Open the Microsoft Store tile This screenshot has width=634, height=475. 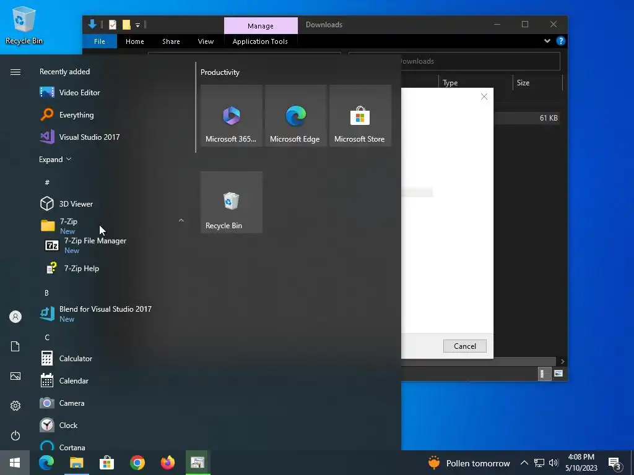(x=360, y=116)
